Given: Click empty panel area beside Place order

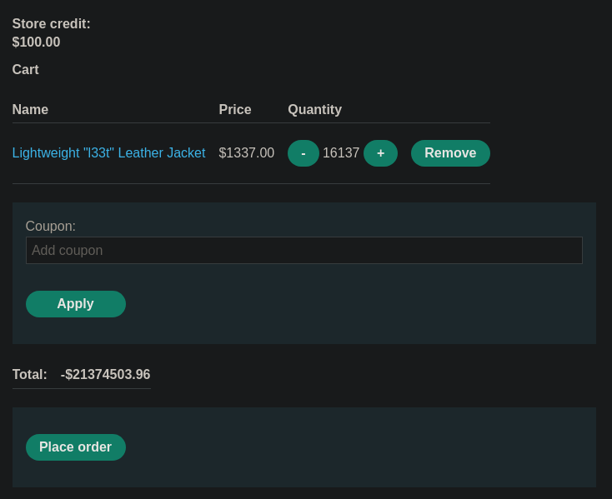Looking at the screenshot, I should pos(351,447).
